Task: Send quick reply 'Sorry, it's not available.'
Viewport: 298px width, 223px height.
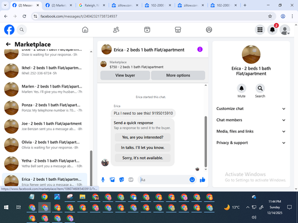Action: click(x=142, y=158)
